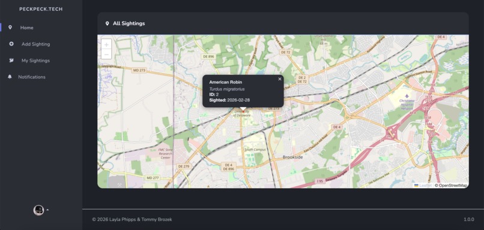Image resolution: width=484 pixels, height=230 pixels.
Task: Click the Leaflet attribution link
Action: coord(423,185)
